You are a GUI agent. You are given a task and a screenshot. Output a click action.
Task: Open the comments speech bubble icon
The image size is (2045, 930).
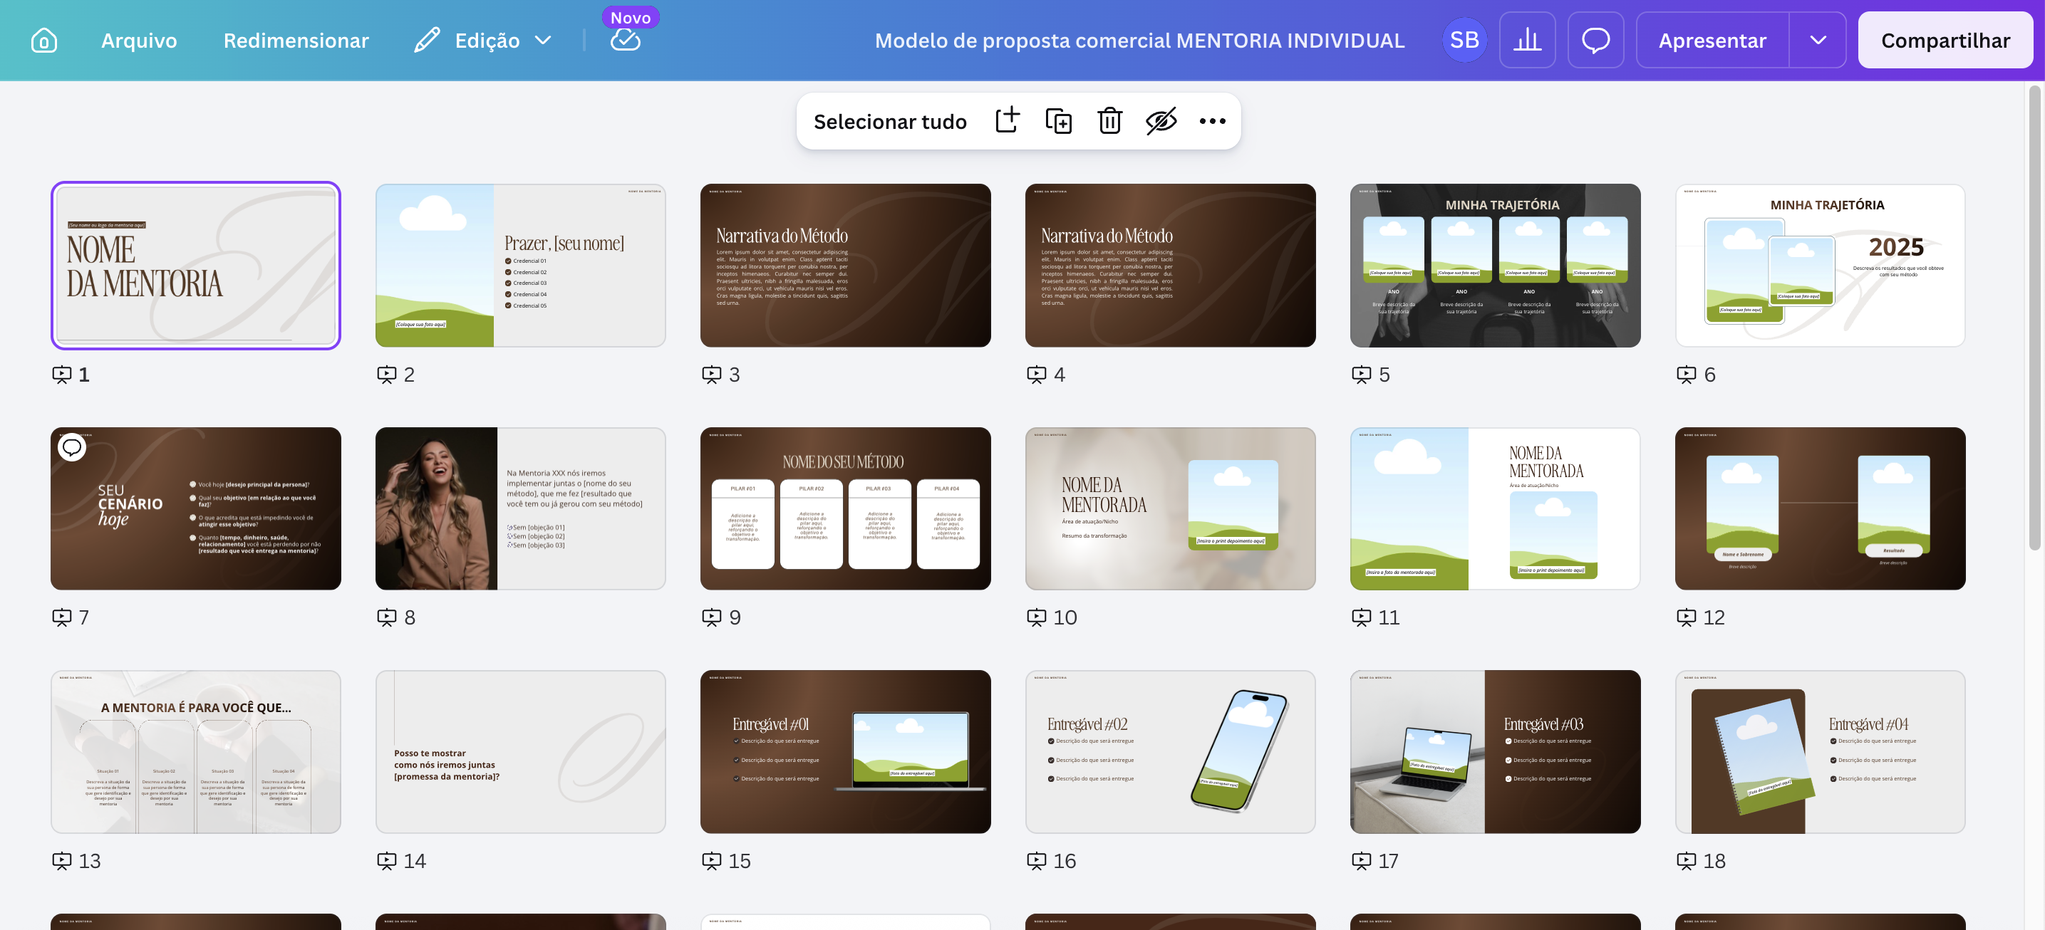(1595, 40)
